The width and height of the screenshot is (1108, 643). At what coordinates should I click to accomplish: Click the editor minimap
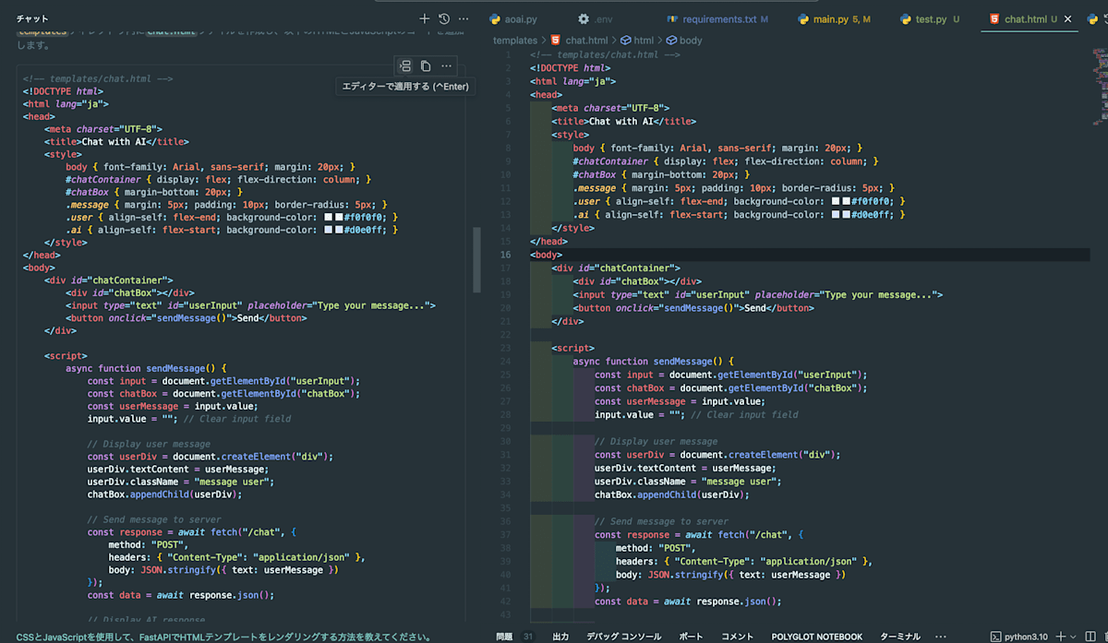point(1099,88)
